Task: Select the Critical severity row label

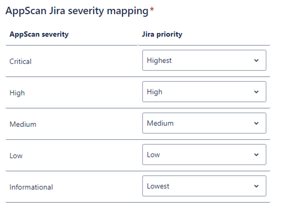Action: click(20, 61)
